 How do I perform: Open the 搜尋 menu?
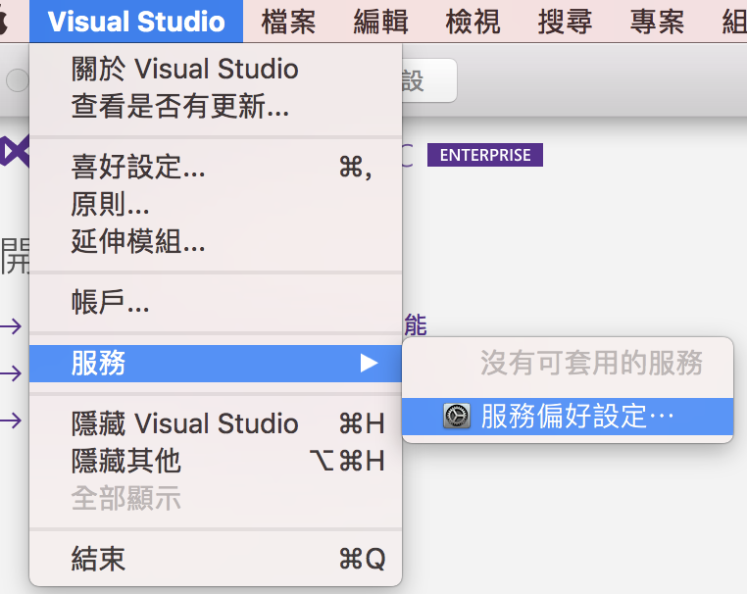tap(565, 22)
